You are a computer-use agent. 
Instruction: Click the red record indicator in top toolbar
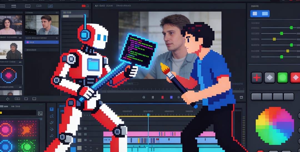tap(84, 6)
